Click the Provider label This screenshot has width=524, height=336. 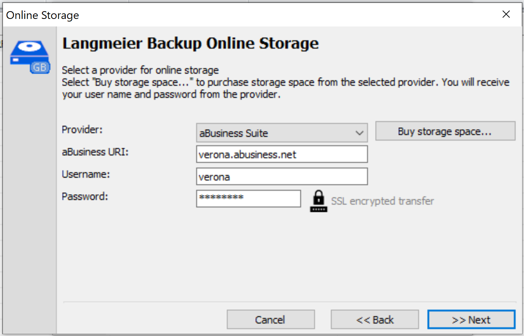point(82,130)
